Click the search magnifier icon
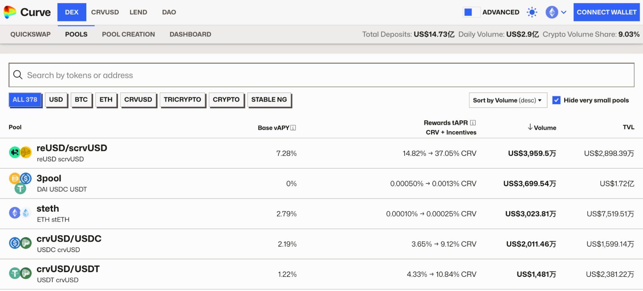The image size is (643, 291). 18,75
